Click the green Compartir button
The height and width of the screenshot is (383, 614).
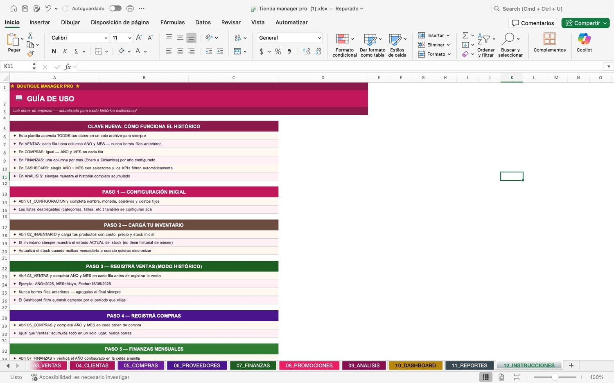pyautogui.click(x=585, y=23)
